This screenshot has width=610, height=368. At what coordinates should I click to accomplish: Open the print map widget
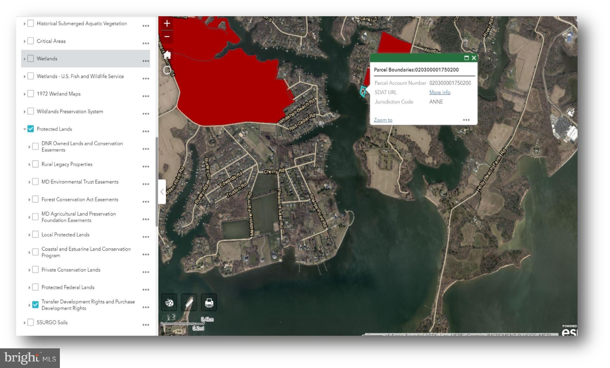[209, 303]
